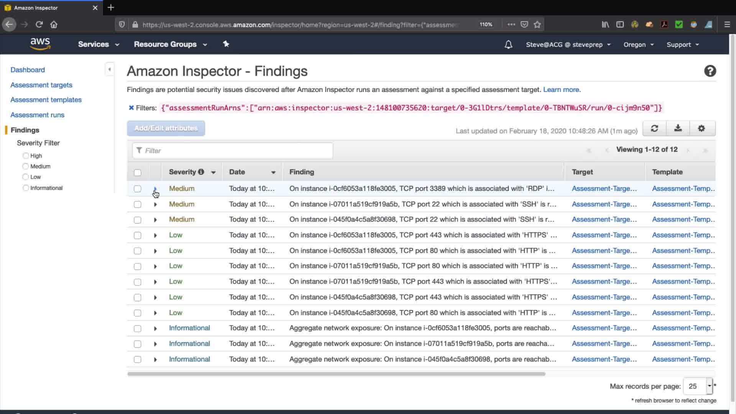Open the help question mark icon
Viewport: 736px width, 414px height.
710,71
